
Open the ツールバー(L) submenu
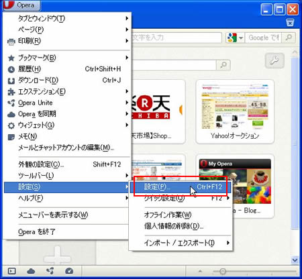point(67,176)
